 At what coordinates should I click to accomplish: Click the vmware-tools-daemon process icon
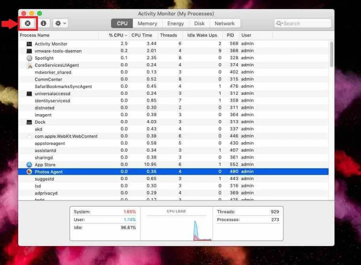click(28, 51)
